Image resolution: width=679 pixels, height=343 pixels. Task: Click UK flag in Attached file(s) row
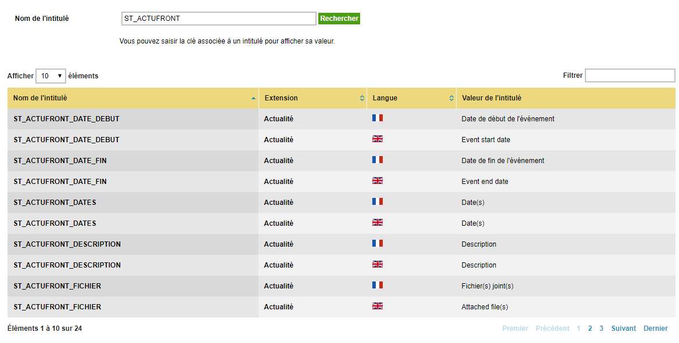(377, 306)
